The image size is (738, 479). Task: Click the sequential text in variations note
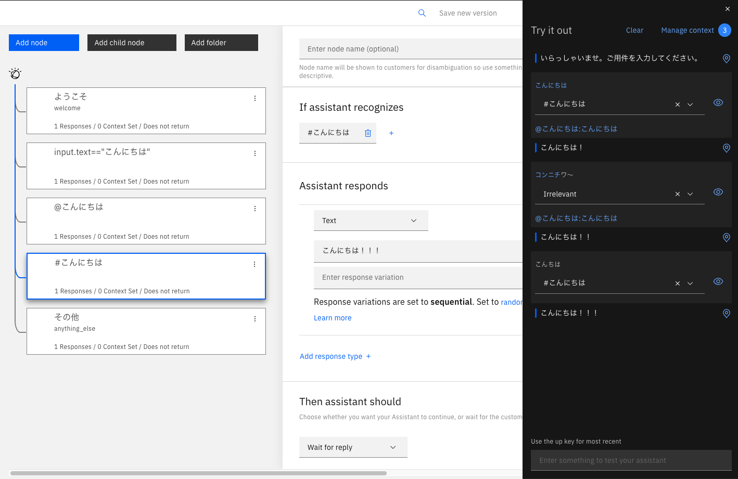(451, 302)
